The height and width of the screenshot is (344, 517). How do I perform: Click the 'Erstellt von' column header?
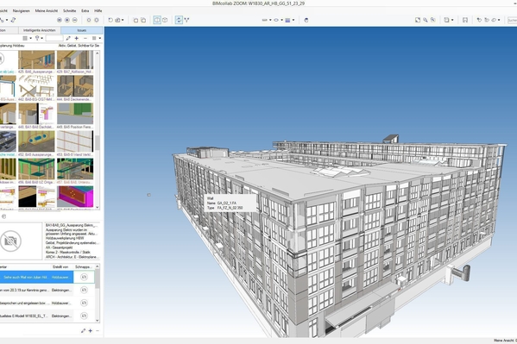pyautogui.click(x=60, y=266)
